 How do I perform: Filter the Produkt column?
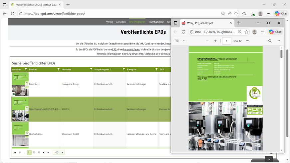59,69
